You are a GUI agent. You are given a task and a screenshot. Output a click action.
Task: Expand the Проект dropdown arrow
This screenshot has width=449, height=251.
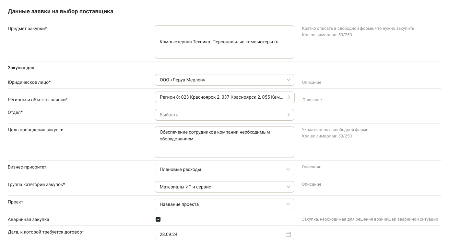288,204
